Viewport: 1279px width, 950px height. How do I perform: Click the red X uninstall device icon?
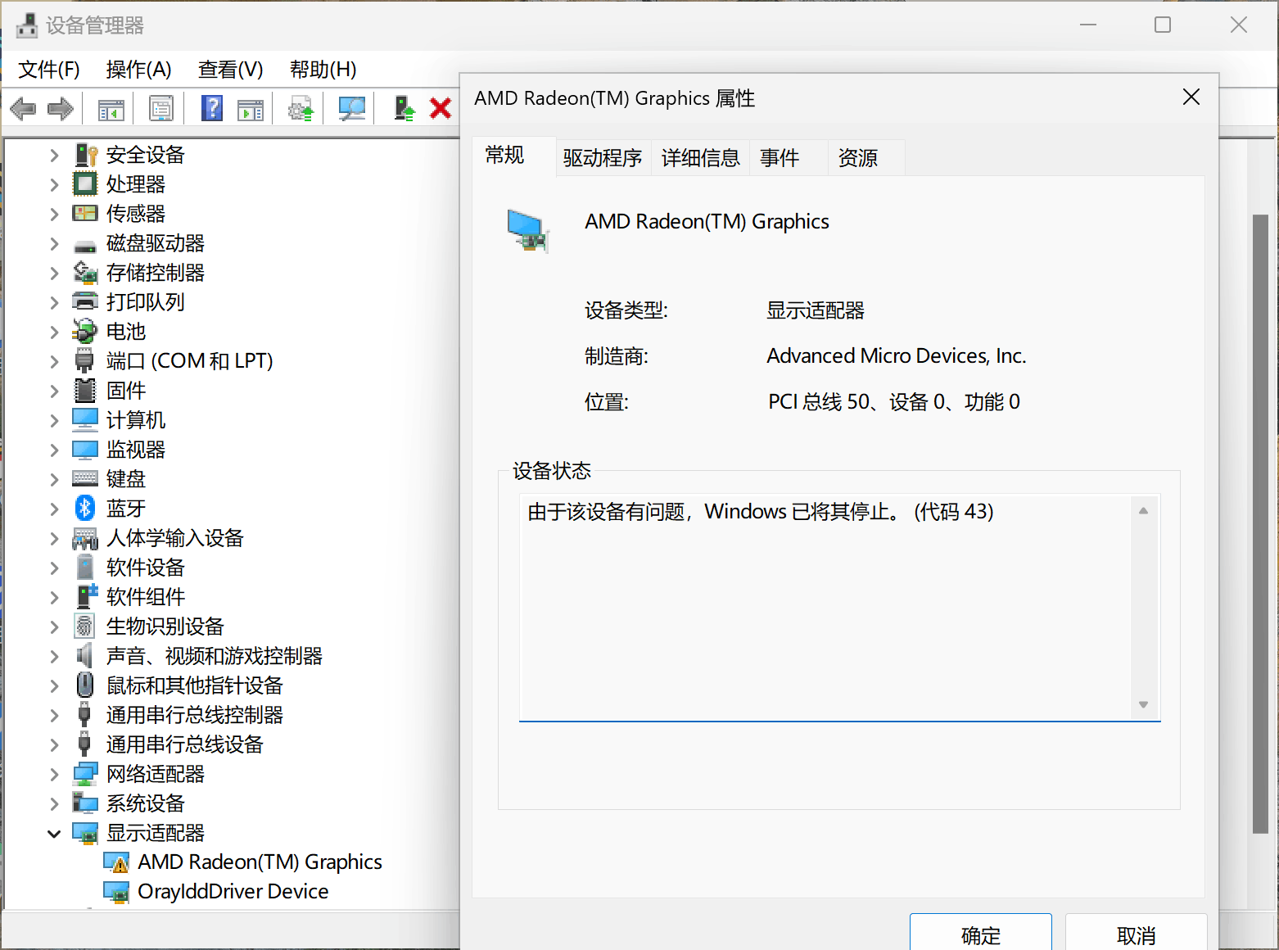pyautogui.click(x=441, y=108)
